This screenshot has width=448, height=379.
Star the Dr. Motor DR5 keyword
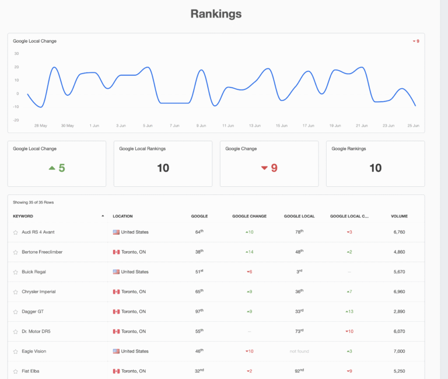coord(15,332)
